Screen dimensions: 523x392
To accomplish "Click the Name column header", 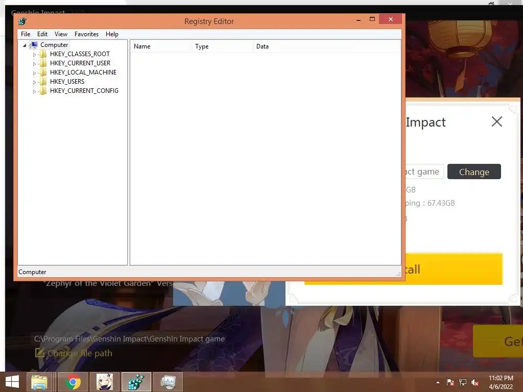I will pyautogui.click(x=160, y=46).
